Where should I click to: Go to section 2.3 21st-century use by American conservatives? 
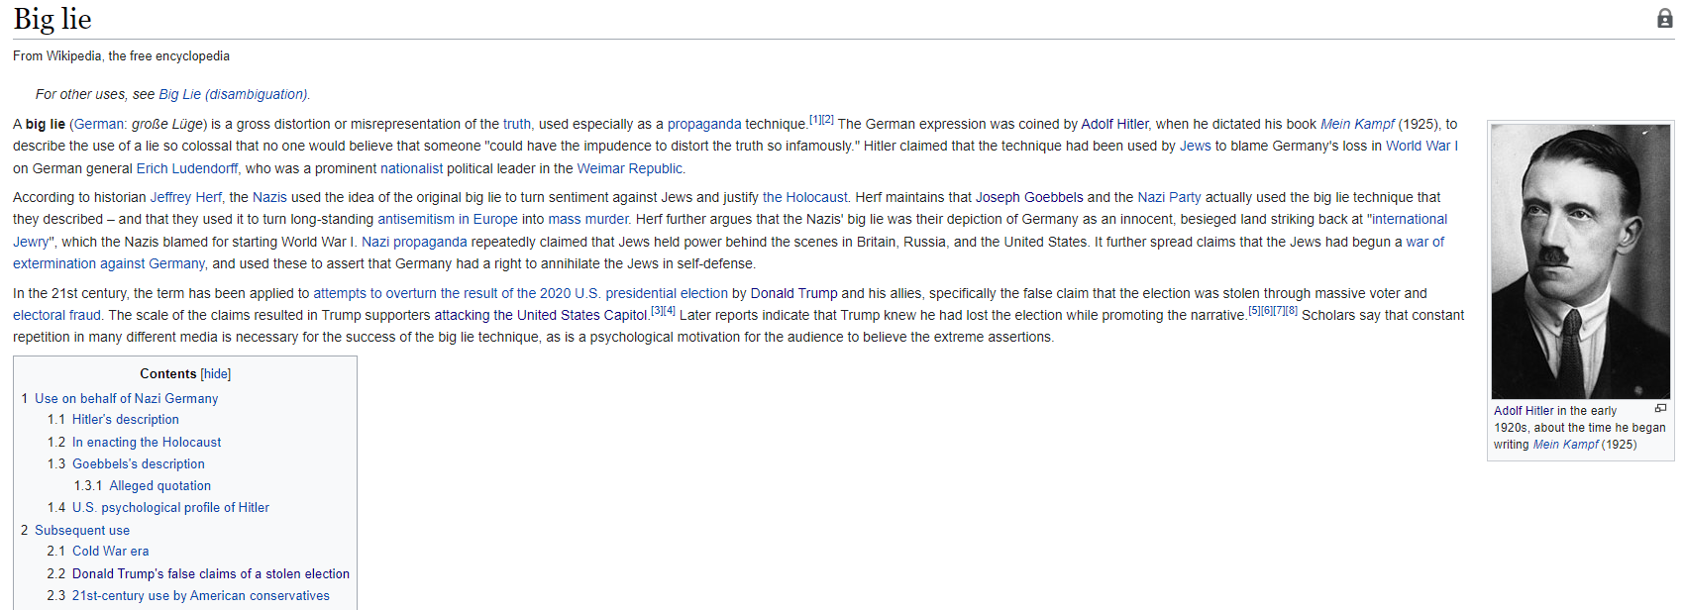tap(200, 596)
